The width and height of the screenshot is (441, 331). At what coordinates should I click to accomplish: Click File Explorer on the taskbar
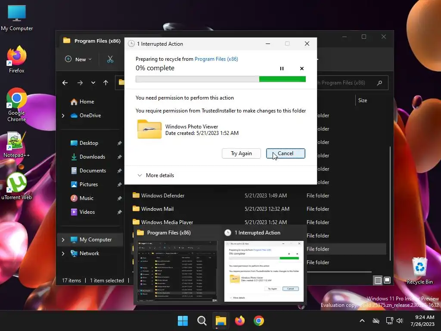pyautogui.click(x=221, y=321)
